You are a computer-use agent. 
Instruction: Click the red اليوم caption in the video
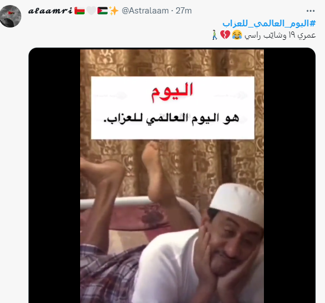pyautogui.click(x=172, y=91)
